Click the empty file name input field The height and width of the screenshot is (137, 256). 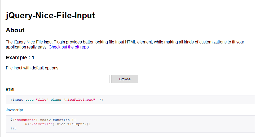tap(58, 79)
